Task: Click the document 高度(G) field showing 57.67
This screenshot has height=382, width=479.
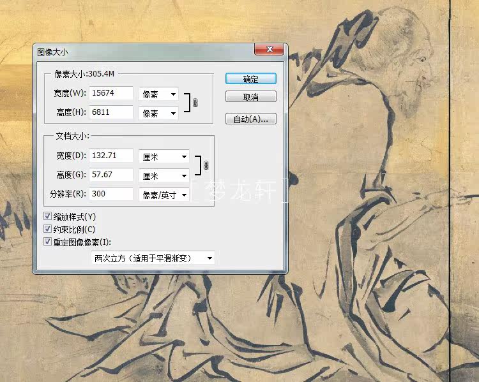Action: click(111, 175)
